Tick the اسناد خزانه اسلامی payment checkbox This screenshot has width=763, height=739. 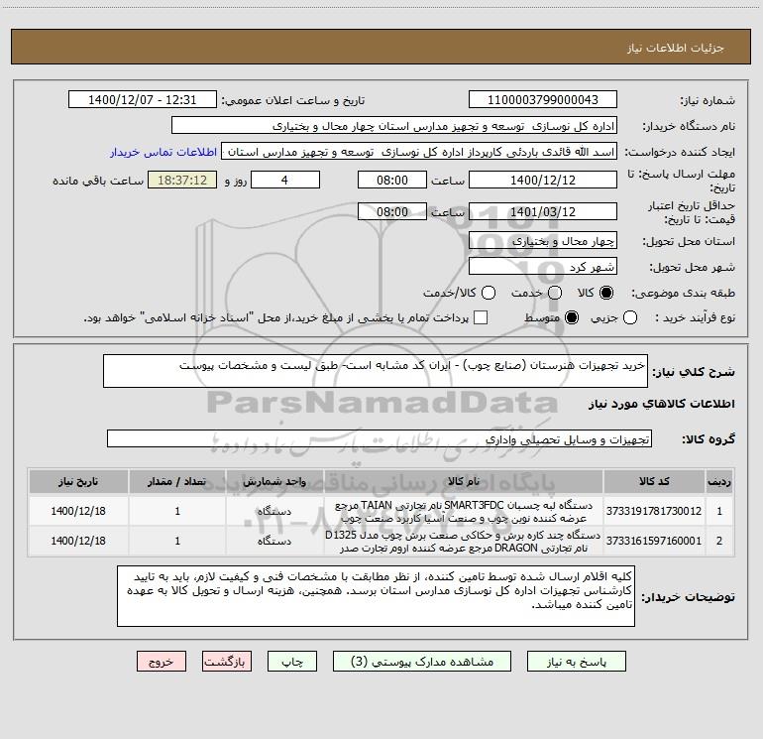click(x=481, y=317)
